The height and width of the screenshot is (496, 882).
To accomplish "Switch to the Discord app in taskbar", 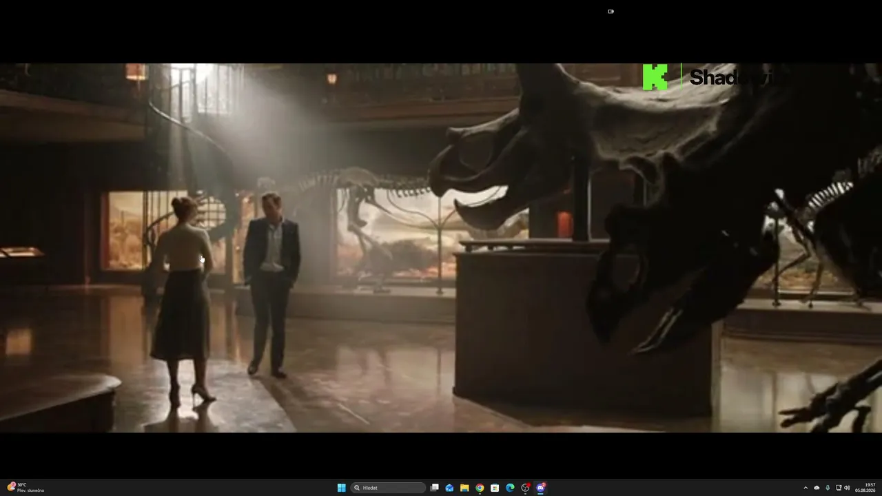I will (x=541, y=488).
